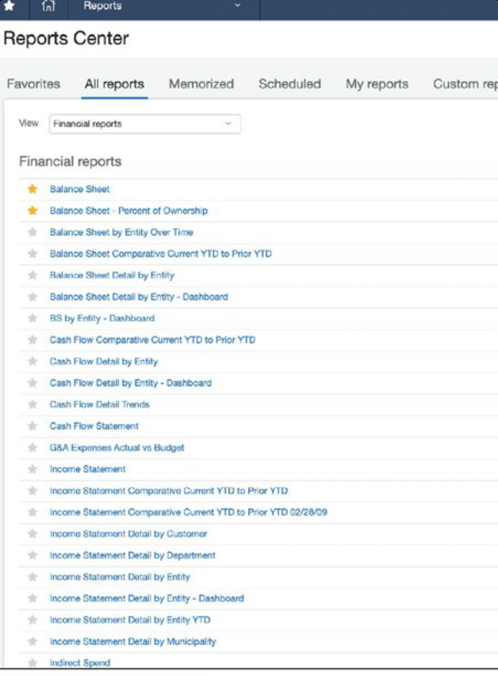Star Income Statement Comparative Current YTD to Prior YTD
This screenshot has width=498, height=676.
tap(32, 490)
